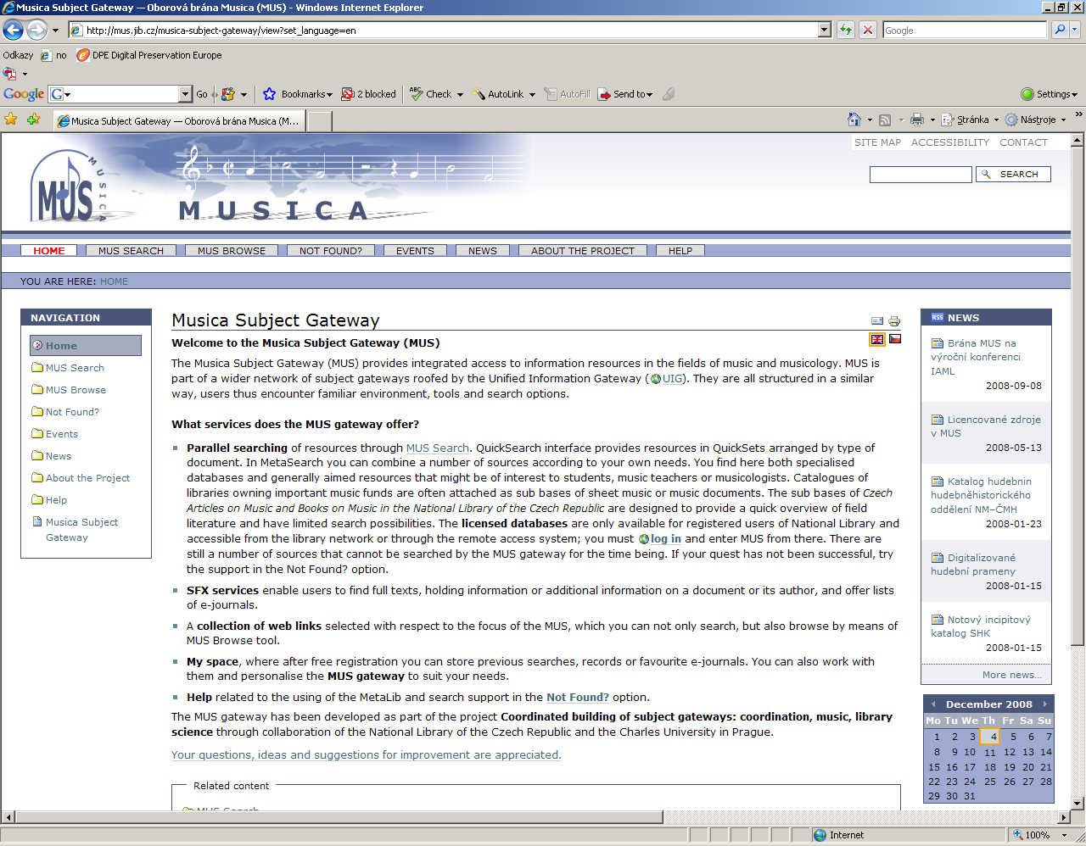Click the Stránka page menu
The height and width of the screenshot is (846, 1086).
972,120
